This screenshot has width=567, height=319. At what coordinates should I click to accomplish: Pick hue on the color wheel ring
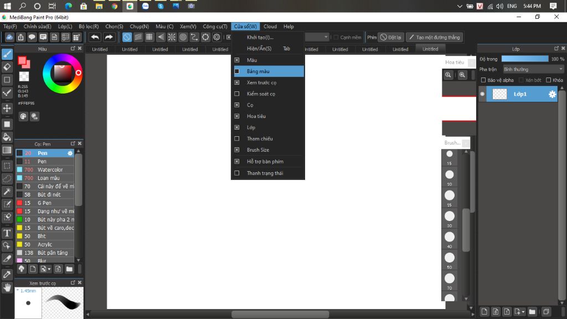(78, 73)
